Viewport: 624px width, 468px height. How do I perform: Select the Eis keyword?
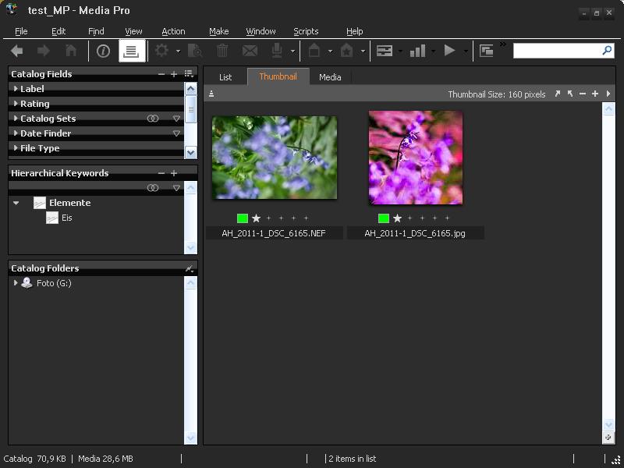click(67, 218)
